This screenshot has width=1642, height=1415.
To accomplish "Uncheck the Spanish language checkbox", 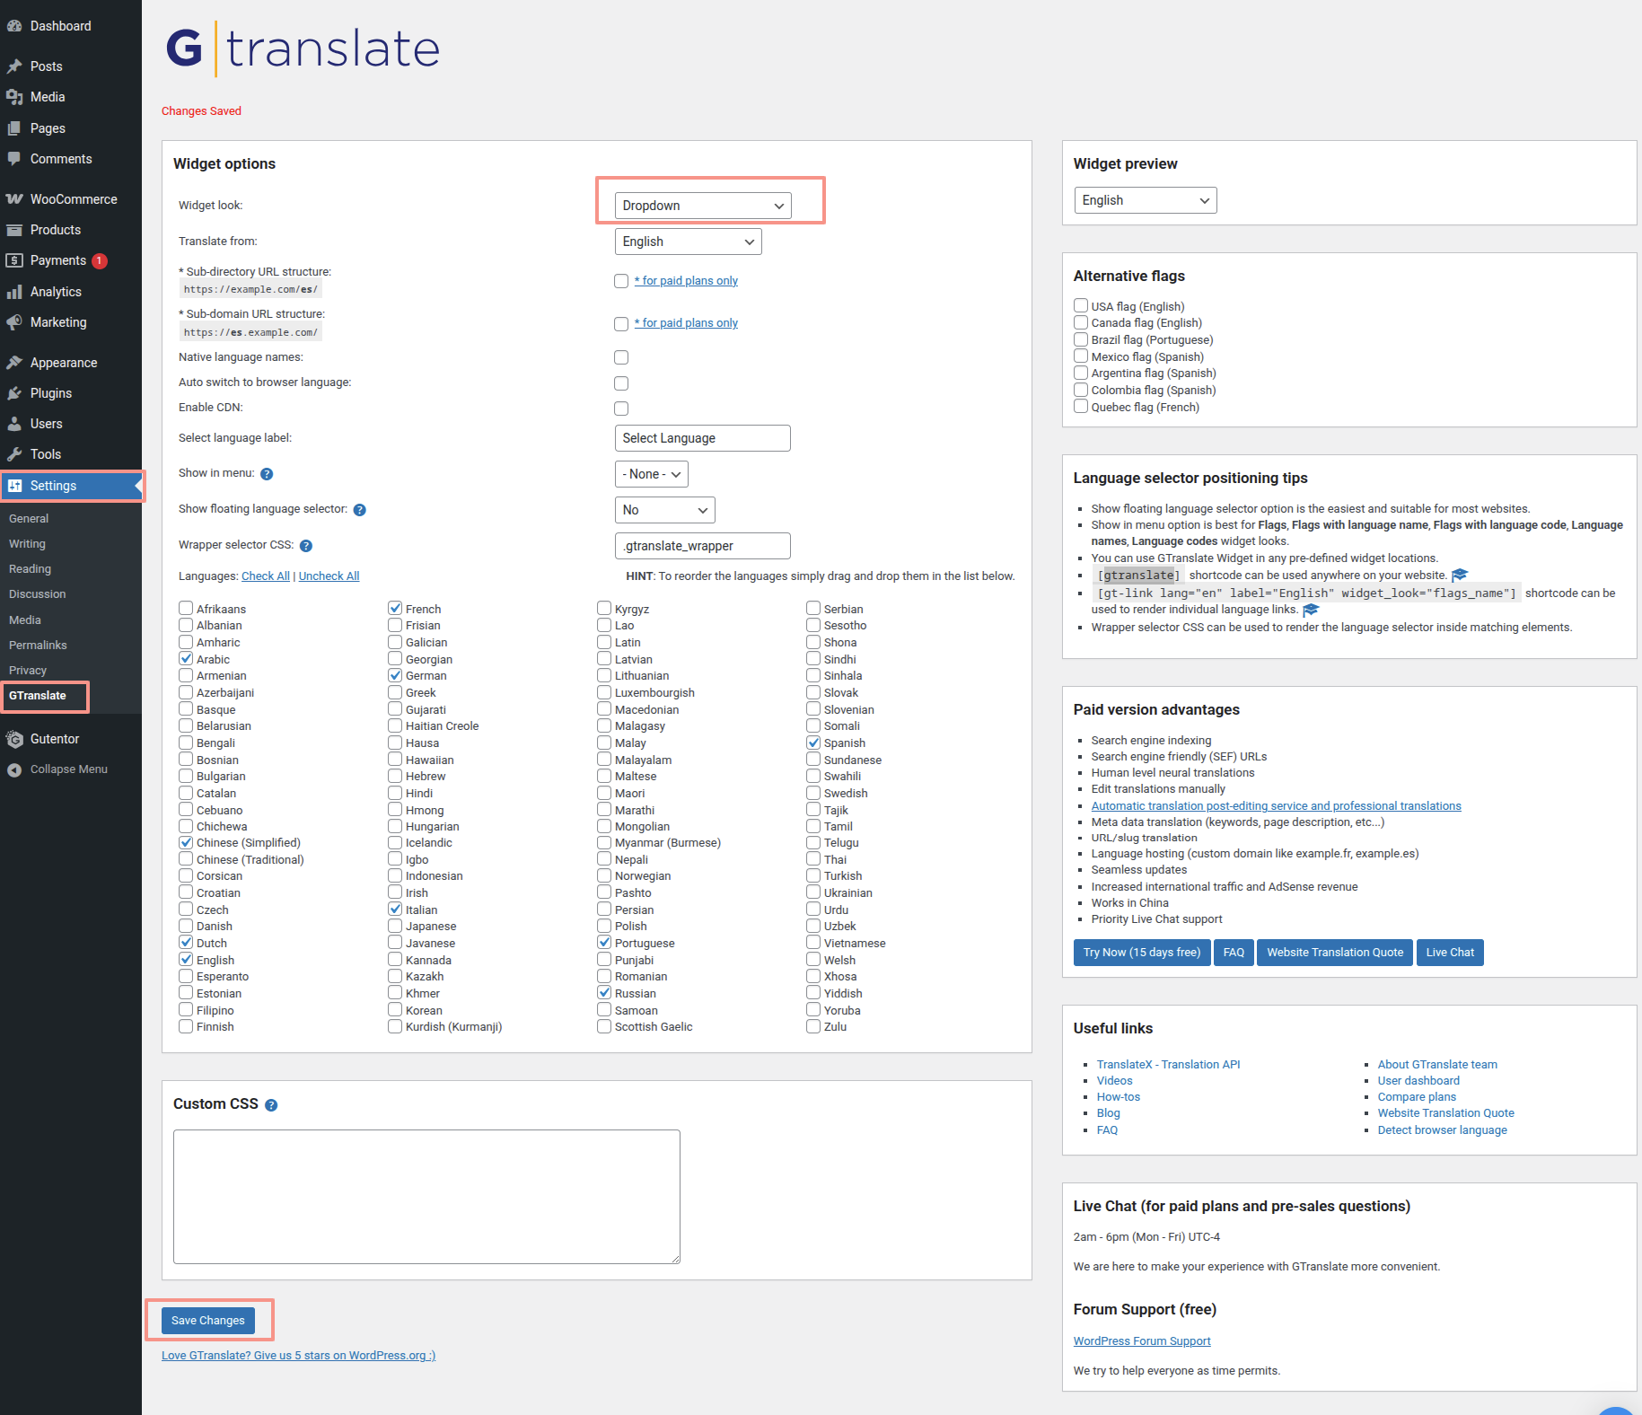I will [x=813, y=743].
